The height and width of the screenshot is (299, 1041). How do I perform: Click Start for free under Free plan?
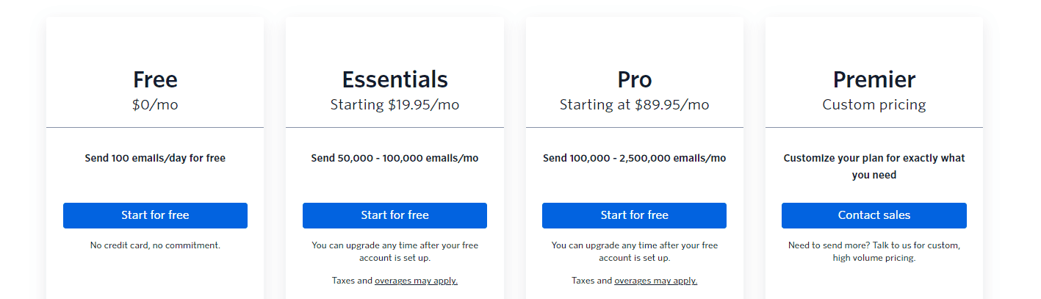(155, 215)
